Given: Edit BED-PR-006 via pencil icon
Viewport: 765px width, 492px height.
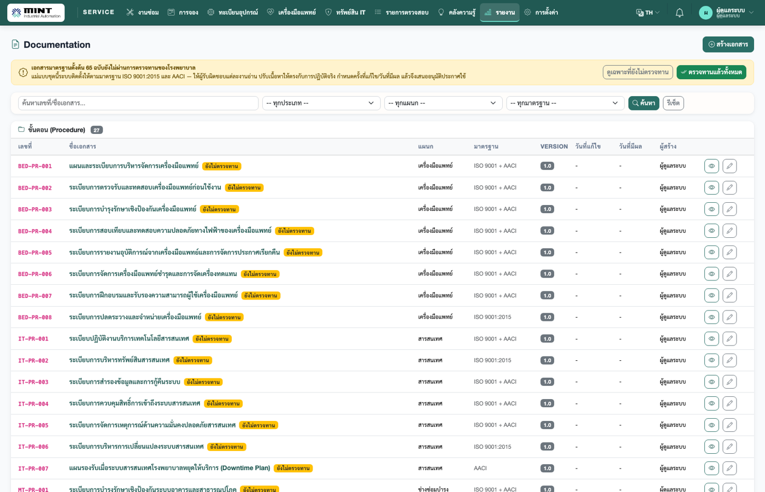Looking at the screenshot, I should tap(729, 274).
